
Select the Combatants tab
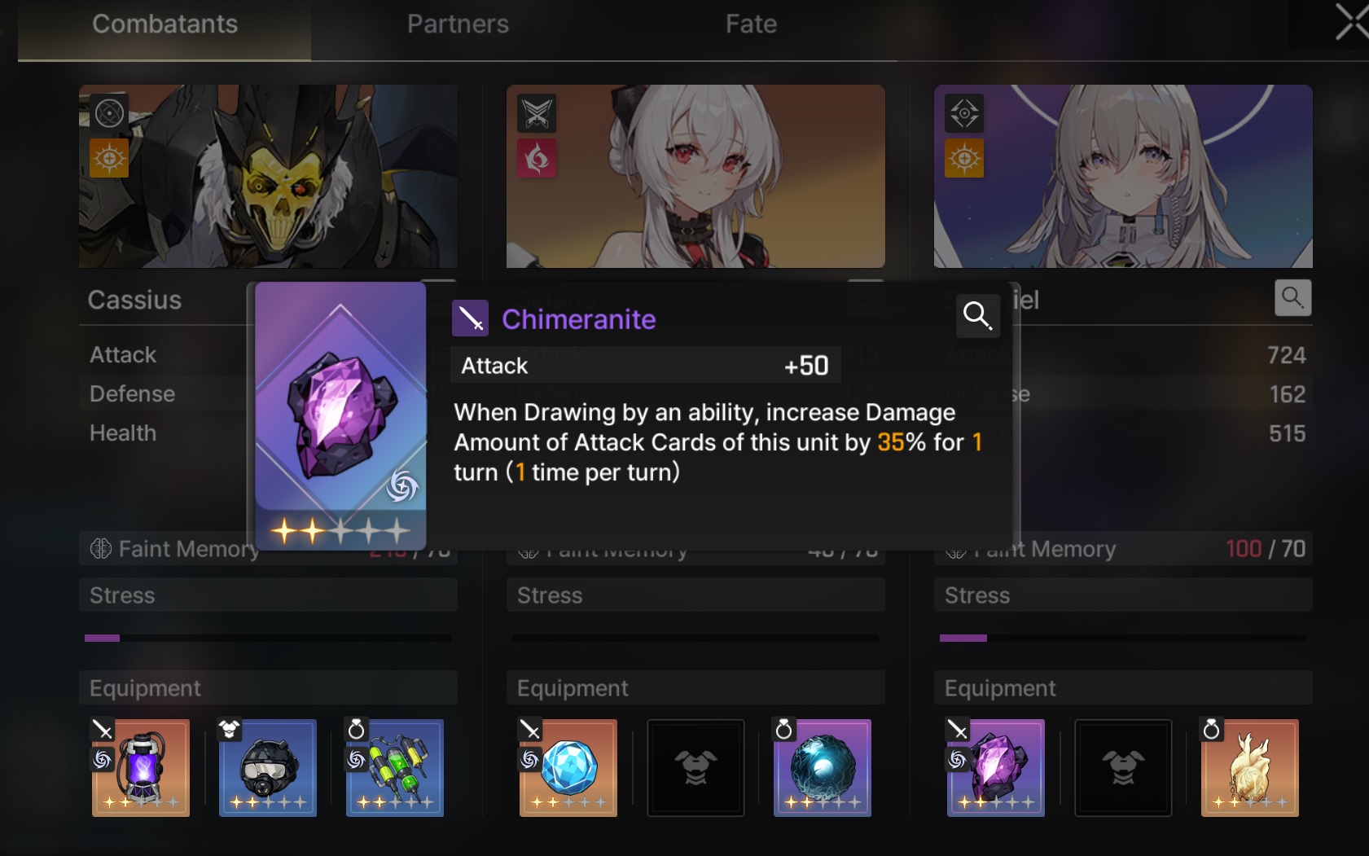pyautogui.click(x=165, y=24)
